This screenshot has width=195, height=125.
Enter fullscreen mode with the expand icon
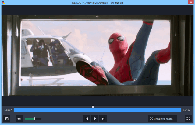coord(188,119)
